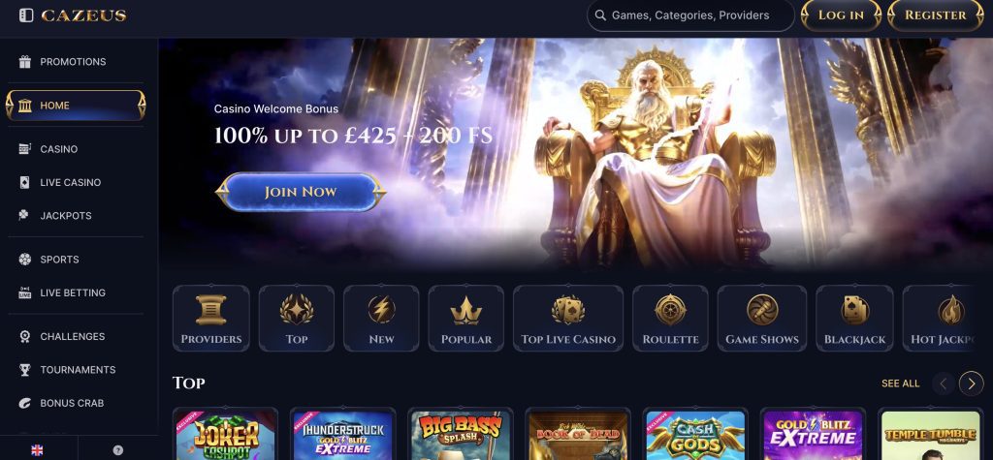
Task: Open Tournaments trophy icon
Action: (24, 370)
